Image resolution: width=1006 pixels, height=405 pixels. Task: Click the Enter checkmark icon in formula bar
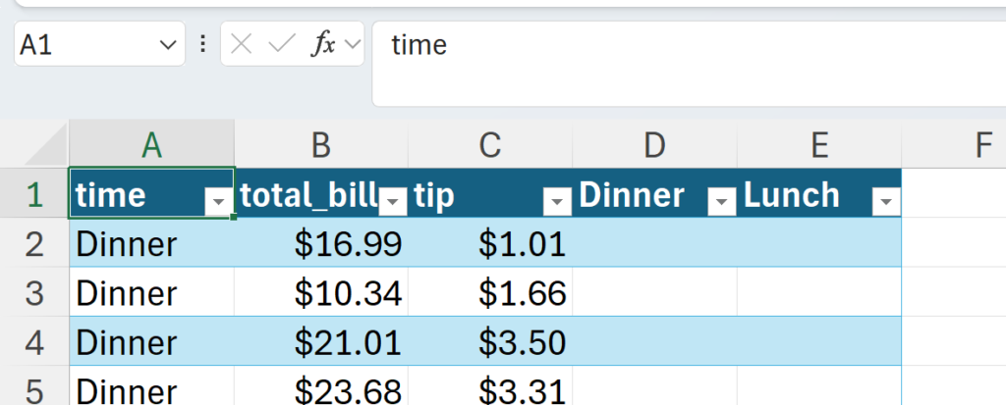[x=282, y=44]
